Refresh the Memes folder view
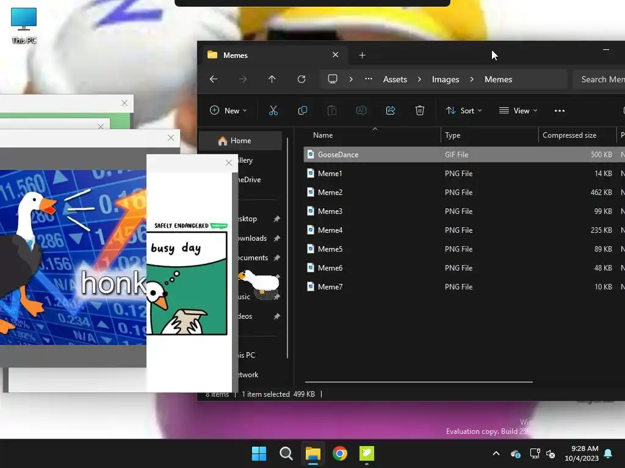Image resolution: width=625 pixels, height=468 pixels. click(302, 79)
